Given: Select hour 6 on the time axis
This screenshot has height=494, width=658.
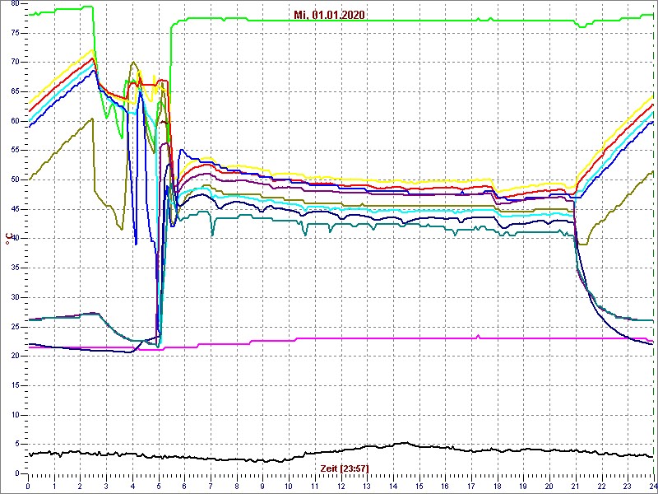Looking at the screenshot, I should click(x=184, y=487).
